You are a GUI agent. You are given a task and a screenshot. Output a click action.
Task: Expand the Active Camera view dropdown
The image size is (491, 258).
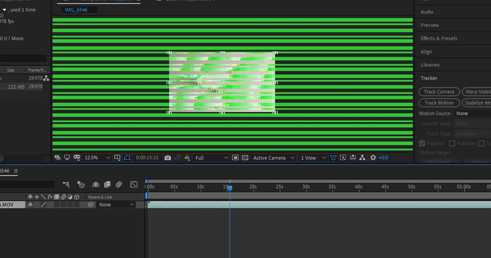click(x=273, y=157)
